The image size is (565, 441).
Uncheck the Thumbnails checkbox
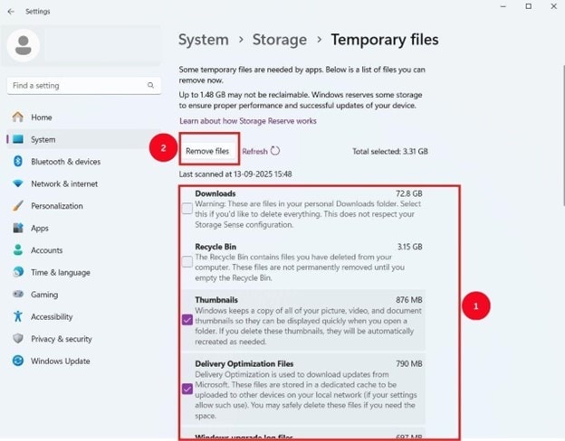click(x=187, y=320)
